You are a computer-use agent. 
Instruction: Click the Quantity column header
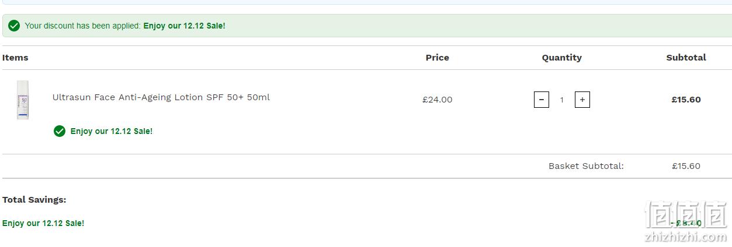click(x=561, y=58)
